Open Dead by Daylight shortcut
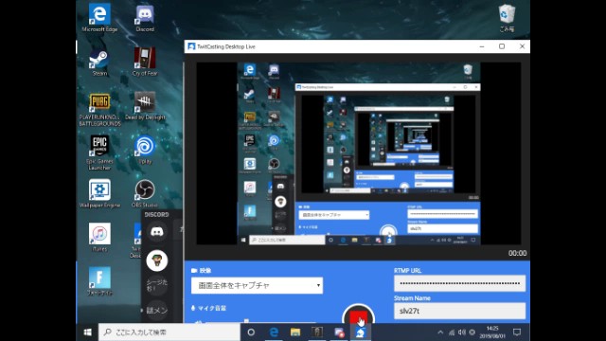 click(x=145, y=106)
